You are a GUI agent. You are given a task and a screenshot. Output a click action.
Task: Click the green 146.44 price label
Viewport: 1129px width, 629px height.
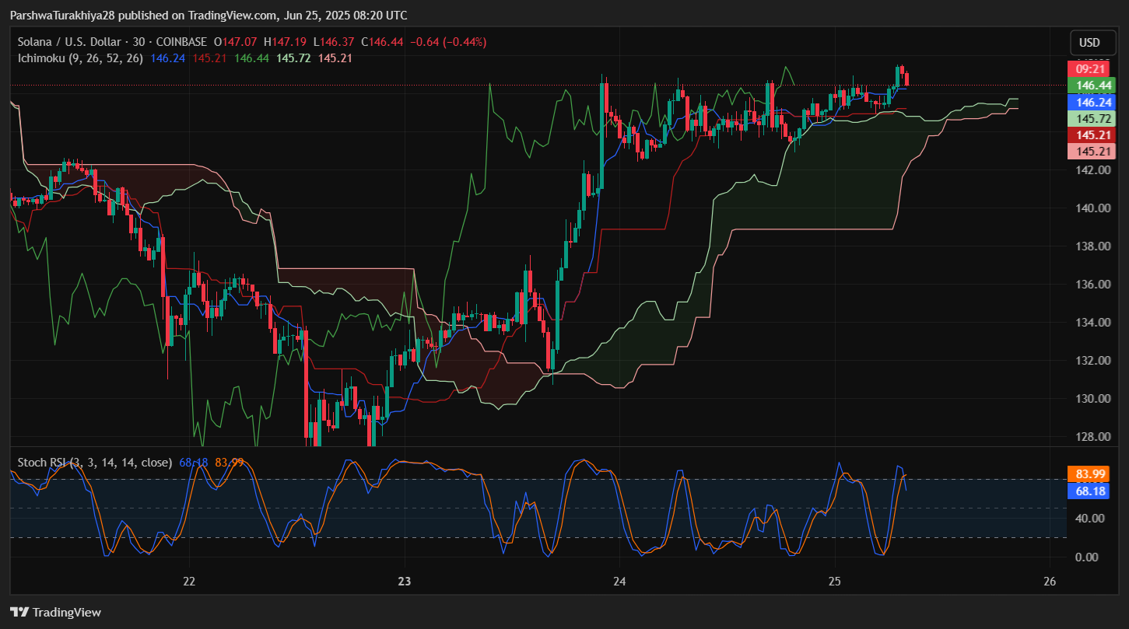pyautogui.click(x=1091, y=86)
